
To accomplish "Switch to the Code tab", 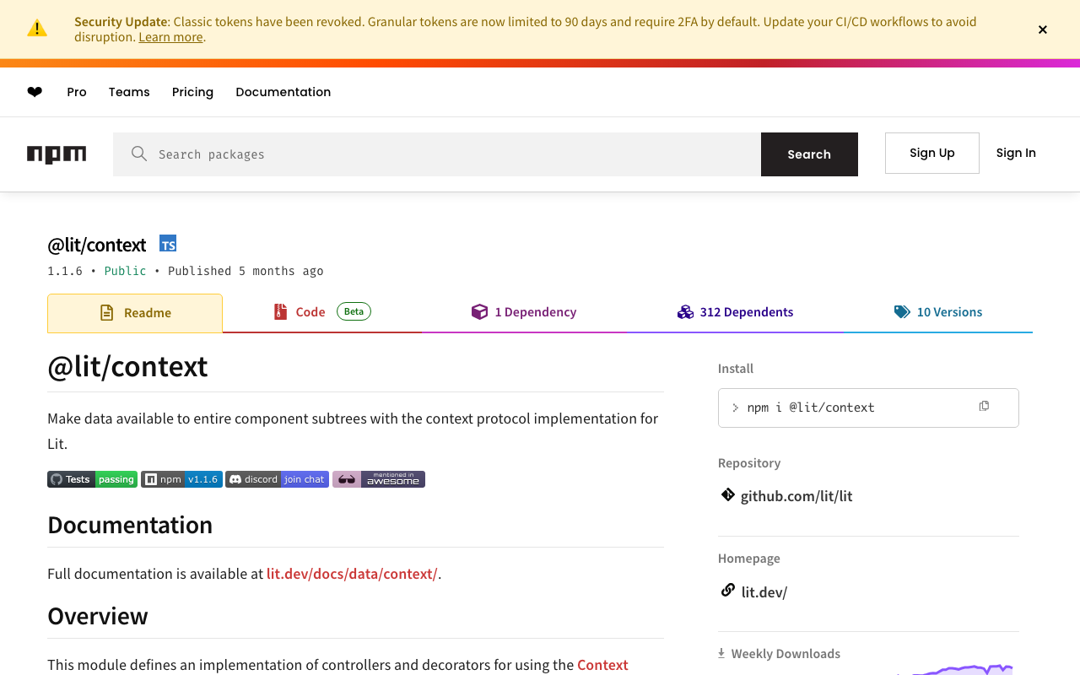I will [x=321, y=312].
